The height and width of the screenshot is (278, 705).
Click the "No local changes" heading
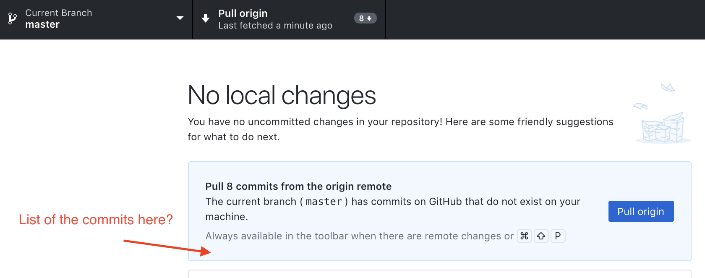282,95
